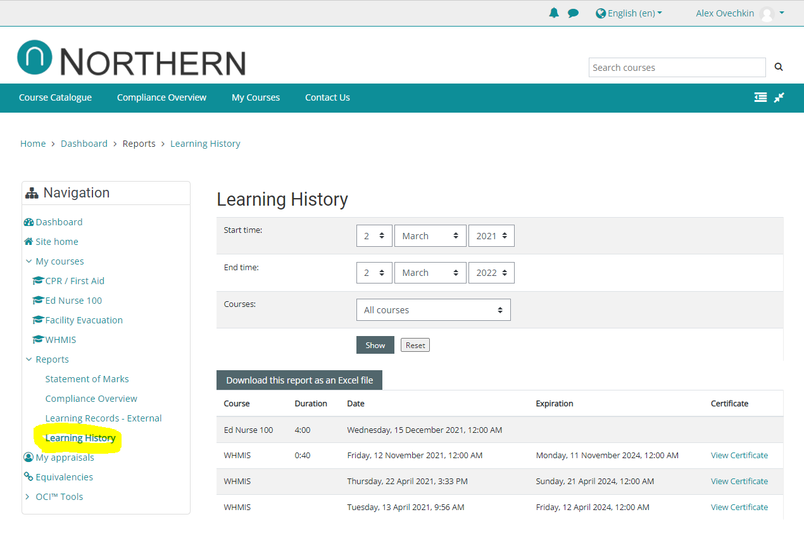Screen dimensions: 804x555
Task: Open the English (en) language menu
Action: tap(629, 13)
